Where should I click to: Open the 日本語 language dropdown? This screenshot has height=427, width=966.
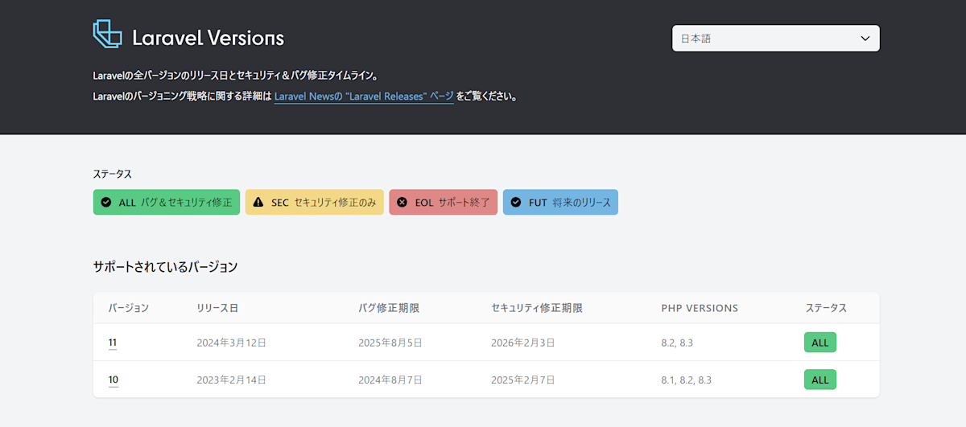point(775,38)
